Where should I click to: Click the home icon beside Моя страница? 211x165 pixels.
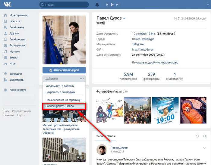tap(5, 15)
